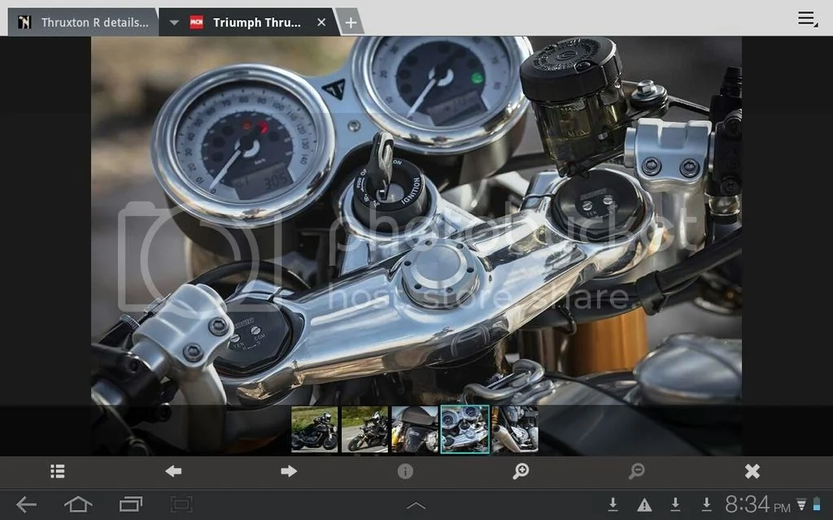
Task: Open the tab dropdown arrow beside MCN tab
Action: pyautogui.click(x=173, y=23)
